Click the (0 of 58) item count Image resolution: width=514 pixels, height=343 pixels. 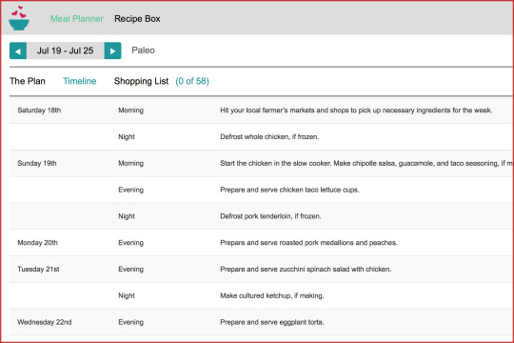192,81
